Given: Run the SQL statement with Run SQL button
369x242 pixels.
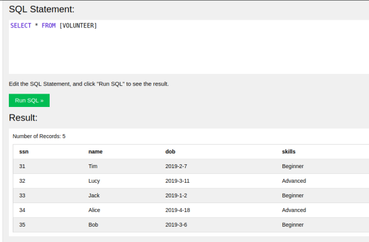Looking at the screenshot, I should 29,101.
